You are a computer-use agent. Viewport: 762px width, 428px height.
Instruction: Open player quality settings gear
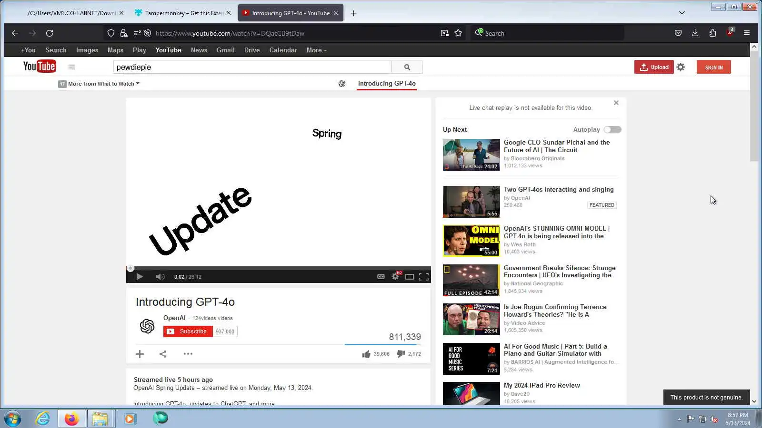[x=396, y=276]
